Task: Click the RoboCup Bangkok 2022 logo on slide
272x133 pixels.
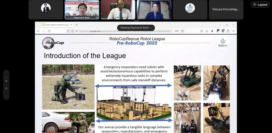Action: [x=223, y=43]
